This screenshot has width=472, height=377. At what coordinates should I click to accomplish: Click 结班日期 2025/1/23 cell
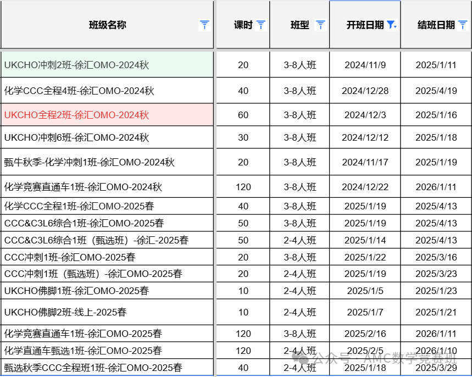[x=436, y=291]
